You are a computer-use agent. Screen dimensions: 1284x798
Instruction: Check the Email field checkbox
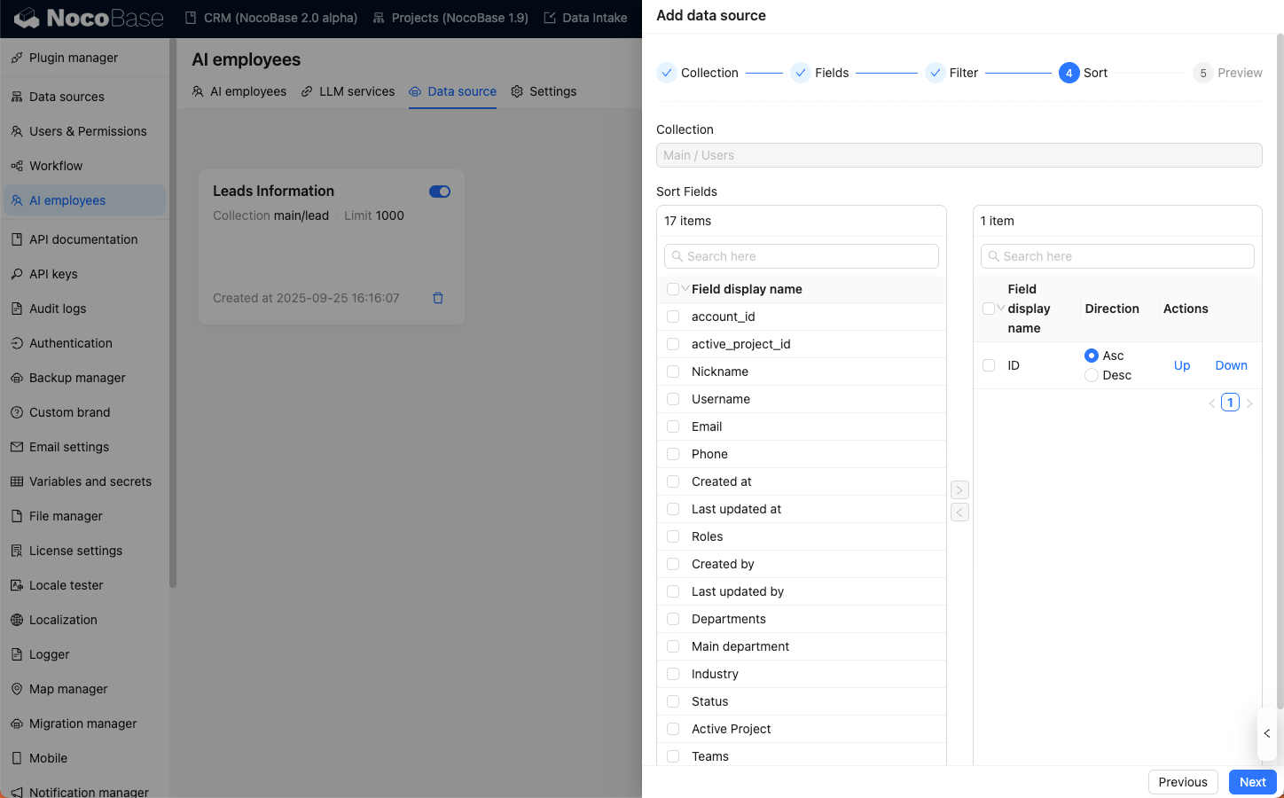coord(673,426)
